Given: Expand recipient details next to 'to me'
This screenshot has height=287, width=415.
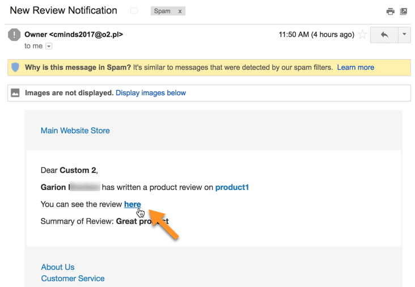Looking at the screenshot, I should click(49, 46).
